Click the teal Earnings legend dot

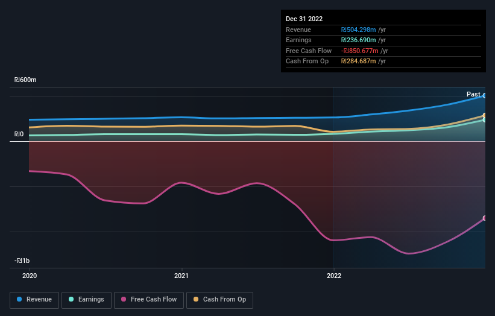[x=71, y=299]
